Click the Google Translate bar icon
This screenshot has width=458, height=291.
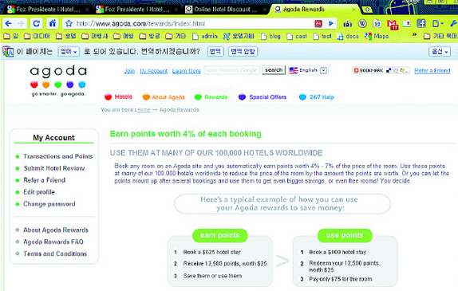click(8, 52)
